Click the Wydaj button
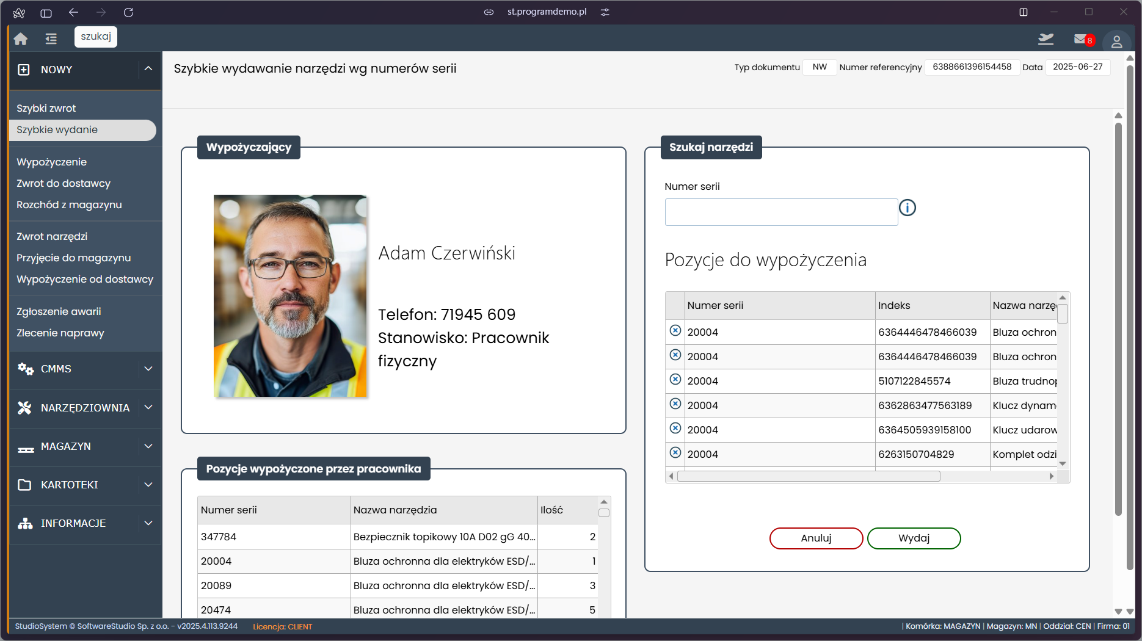The width and height of the screenshot is (1142, 641). 914,538
